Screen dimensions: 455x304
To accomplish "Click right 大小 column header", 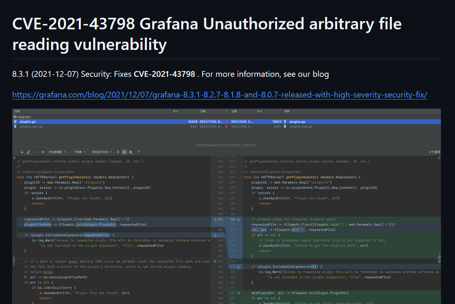I will (x=259, y=111).
